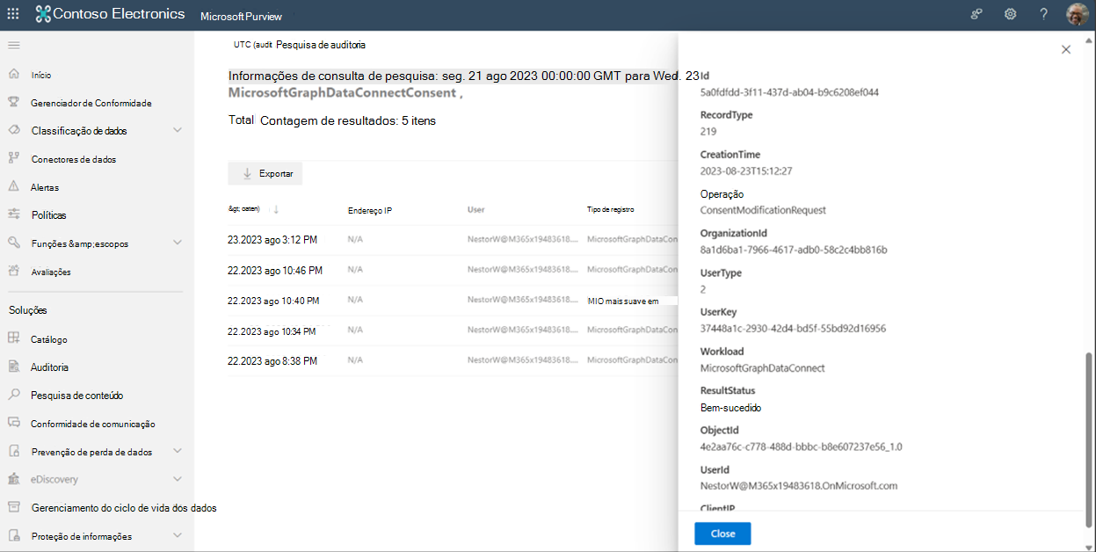Click the Prevenção de perda de dados icon

(x=13, y=451)
